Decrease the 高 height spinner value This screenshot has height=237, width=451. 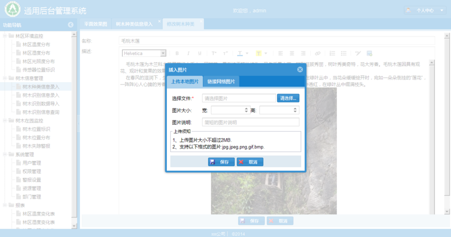(x=295, y=112)
